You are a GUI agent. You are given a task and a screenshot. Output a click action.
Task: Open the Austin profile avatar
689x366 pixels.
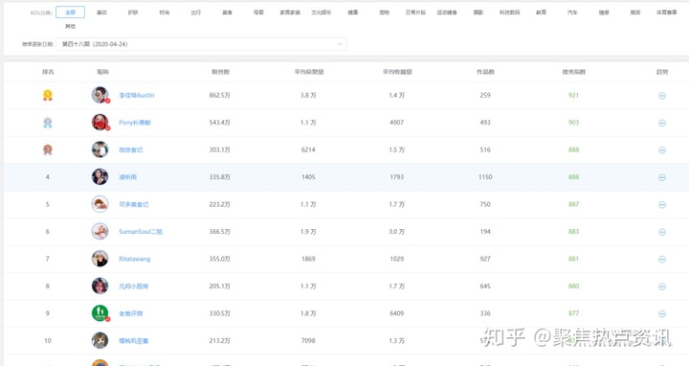100,95
